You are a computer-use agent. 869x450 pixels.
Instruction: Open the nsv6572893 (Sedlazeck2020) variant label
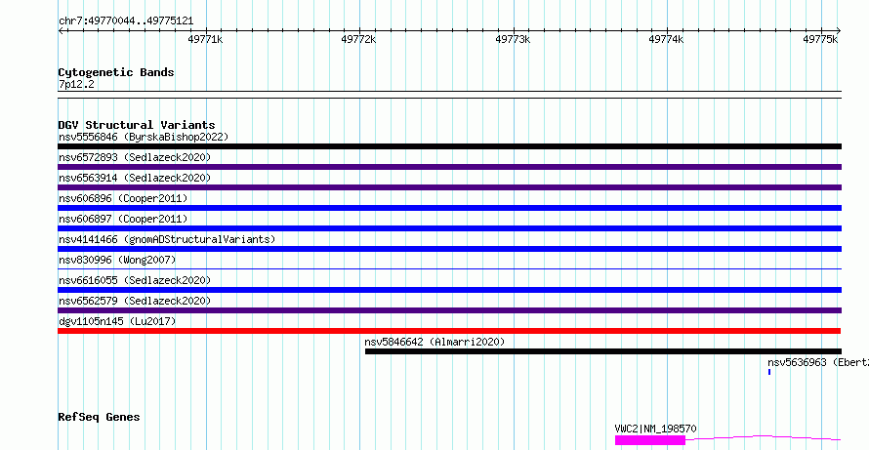point(135,157)
